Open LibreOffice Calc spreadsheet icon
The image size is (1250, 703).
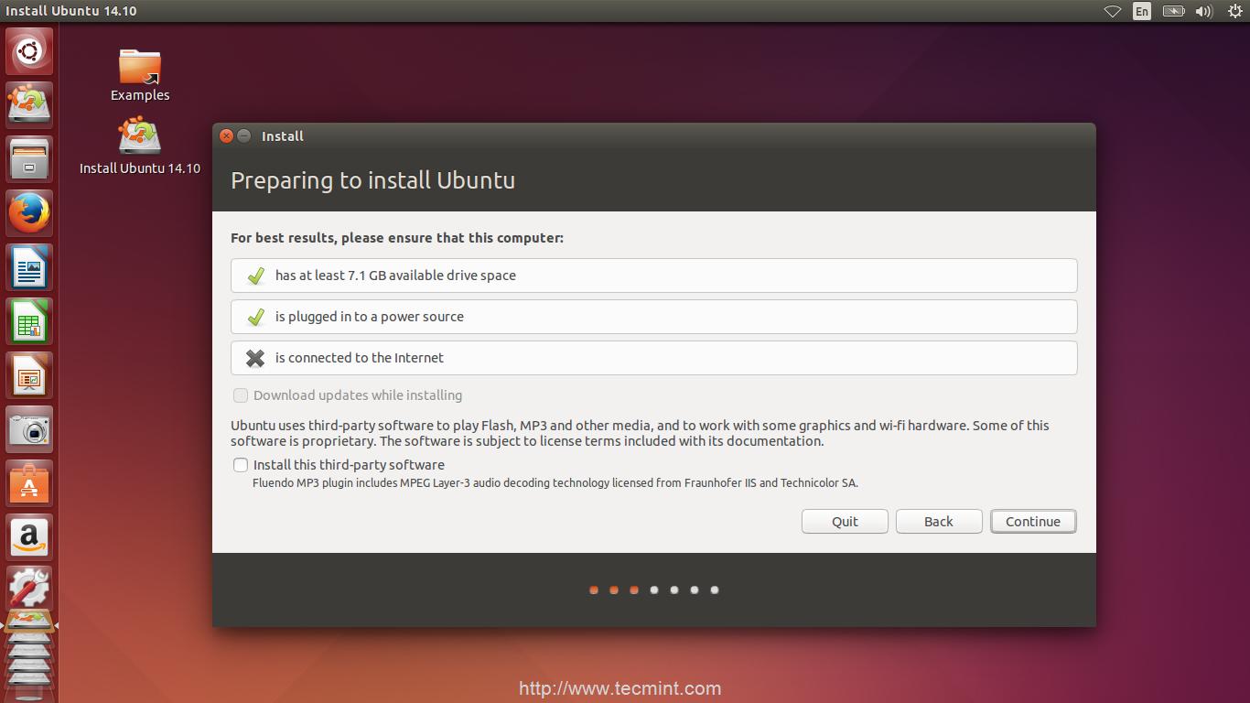[29, 320]
